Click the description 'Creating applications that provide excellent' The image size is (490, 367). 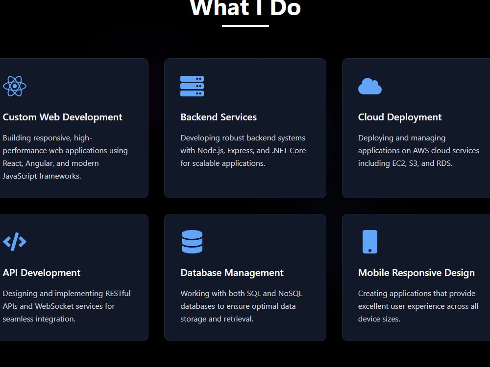[418, 306]
